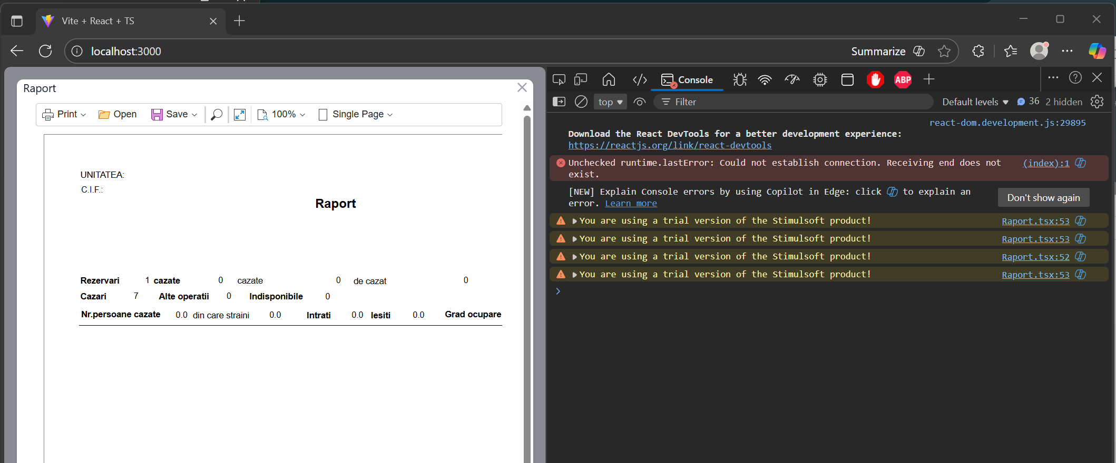Click the Don't show again button
The width and height of the screenshot is (1116, 463).
[1043, 198]
